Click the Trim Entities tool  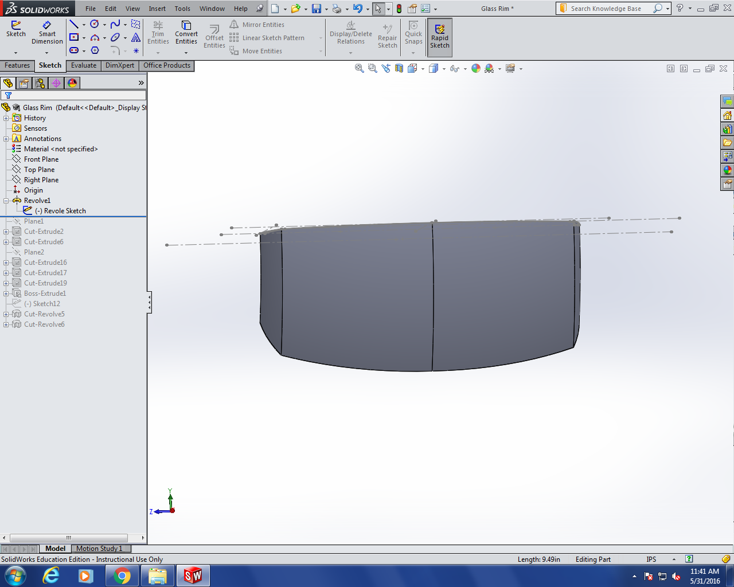(x=158, y=33)
